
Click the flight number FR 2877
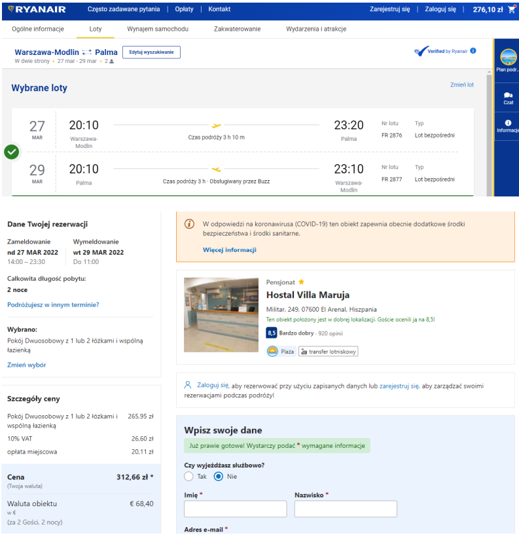point(391,179)
